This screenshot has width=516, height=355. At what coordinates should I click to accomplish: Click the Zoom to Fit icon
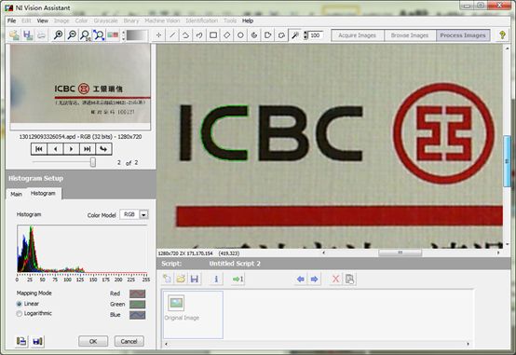pyautogui.click(x=99, y=34)
